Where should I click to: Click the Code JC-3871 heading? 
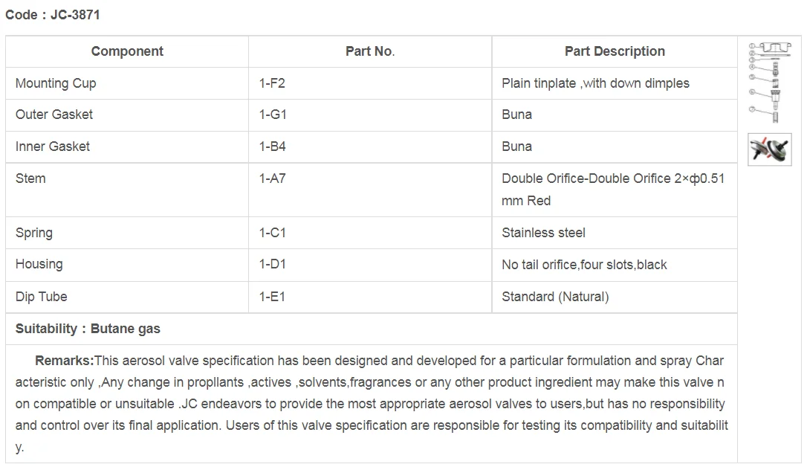coord(53,15)
